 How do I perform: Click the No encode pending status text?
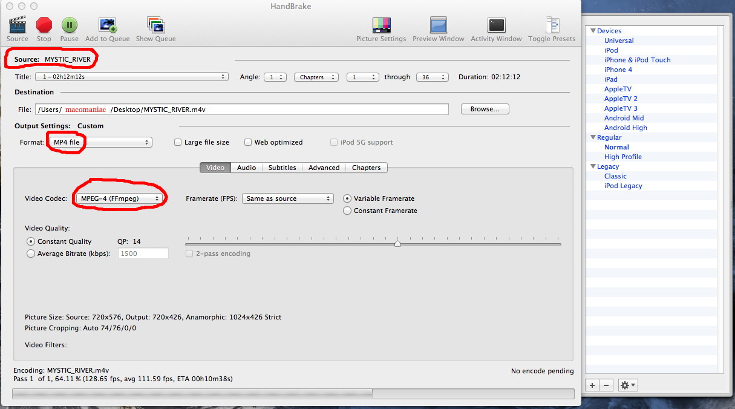(542, 371)
